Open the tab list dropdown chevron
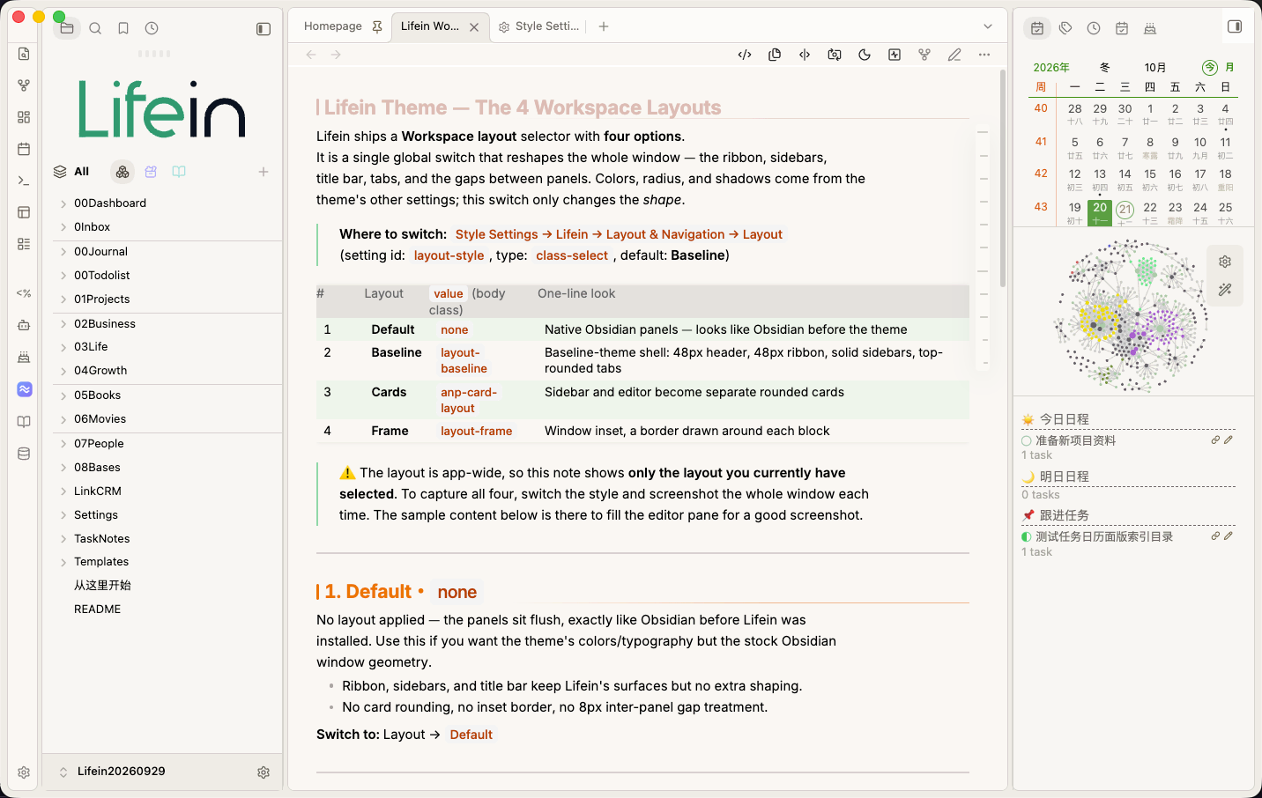This screenshot has height=798, width=1262. point(988,26)
